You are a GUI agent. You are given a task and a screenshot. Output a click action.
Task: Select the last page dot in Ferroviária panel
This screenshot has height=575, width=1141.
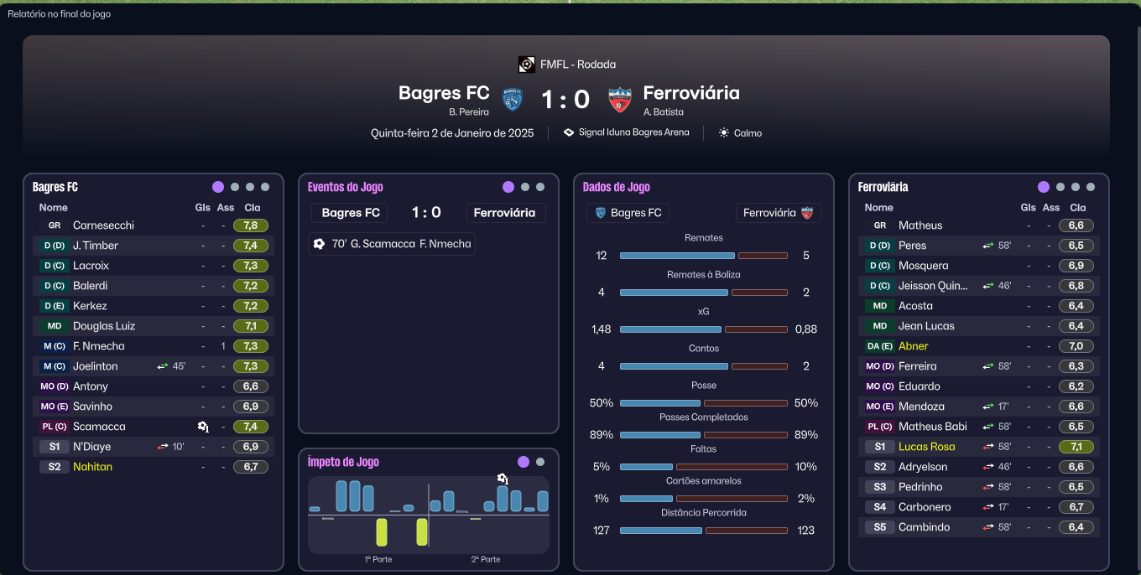click(1091, 187)
